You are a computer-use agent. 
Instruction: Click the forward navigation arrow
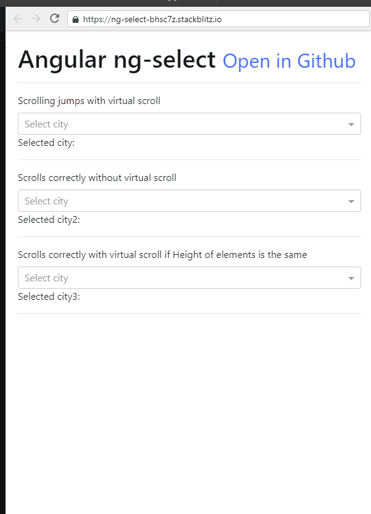click(x=36, y=18)
